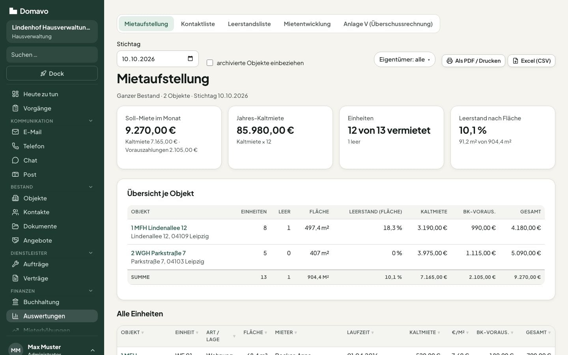
Task: Open the Verträge document icon
Action: pyautogui.click(x=15, y=278)
